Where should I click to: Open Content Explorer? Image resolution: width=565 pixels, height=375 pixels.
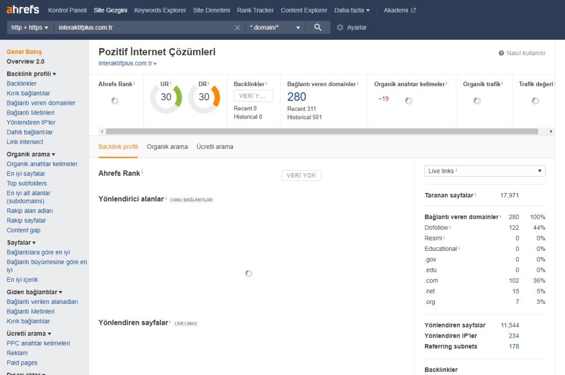click(304, 10)
